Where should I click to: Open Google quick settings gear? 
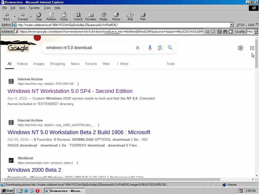pos(240,48)
